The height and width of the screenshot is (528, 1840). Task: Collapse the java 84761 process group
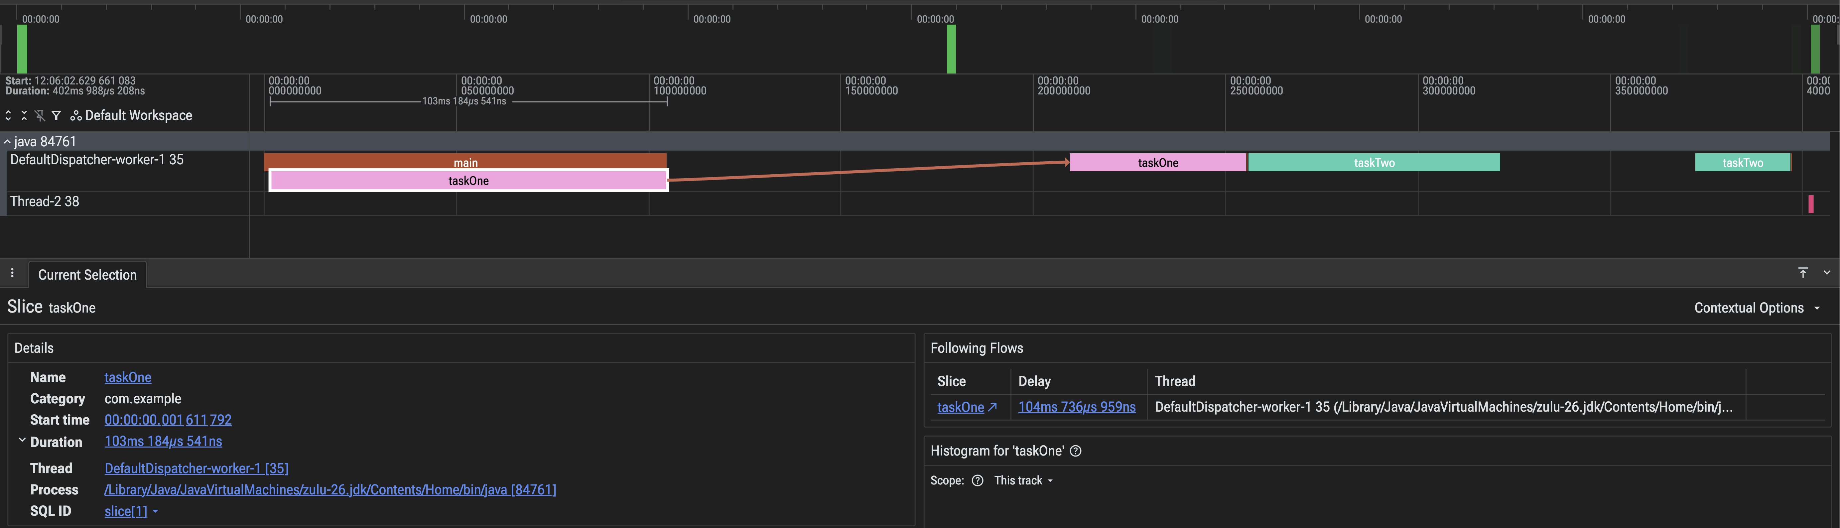point(7,141)
